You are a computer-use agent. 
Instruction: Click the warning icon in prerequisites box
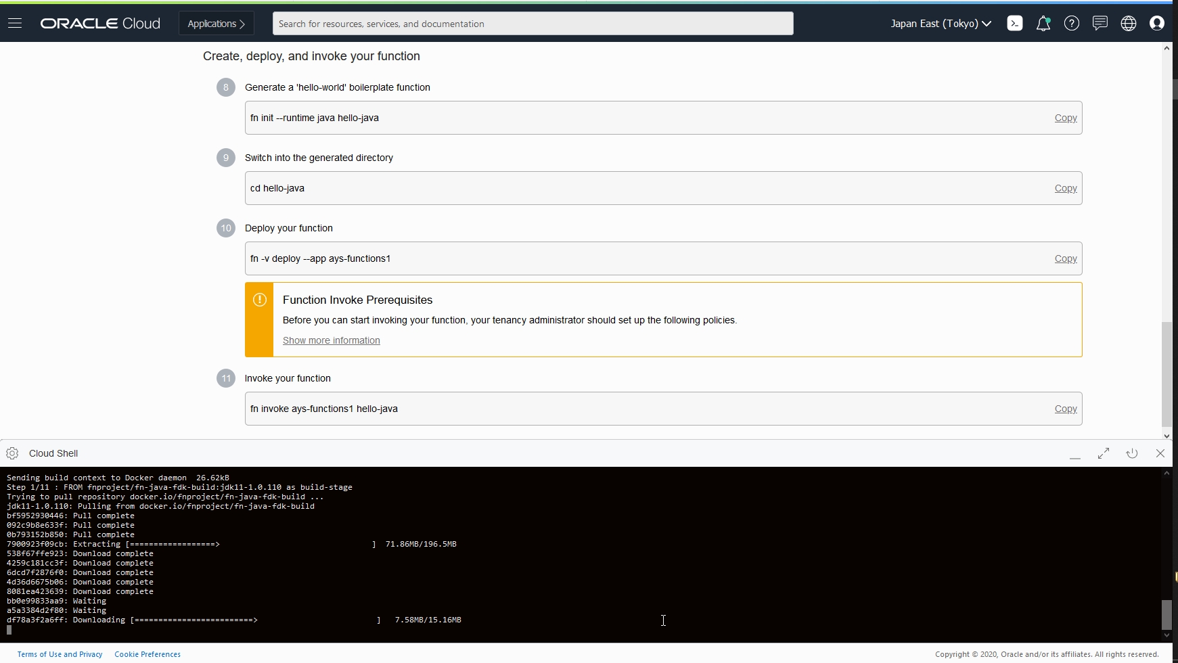pyautogui.click(x=260, y=300)
